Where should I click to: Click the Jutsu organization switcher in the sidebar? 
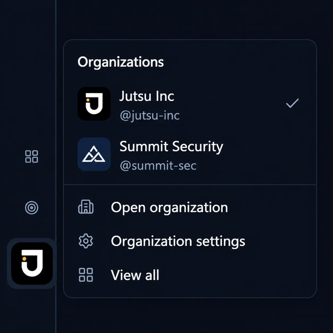(32, 263)
